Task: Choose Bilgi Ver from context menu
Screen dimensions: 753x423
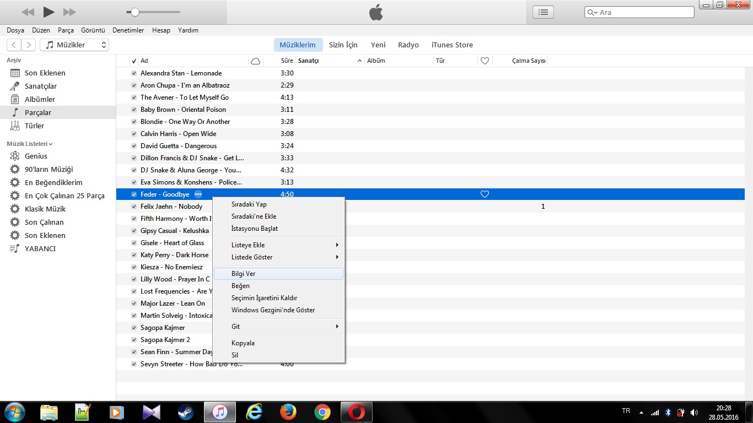Action: coord(279,273)
